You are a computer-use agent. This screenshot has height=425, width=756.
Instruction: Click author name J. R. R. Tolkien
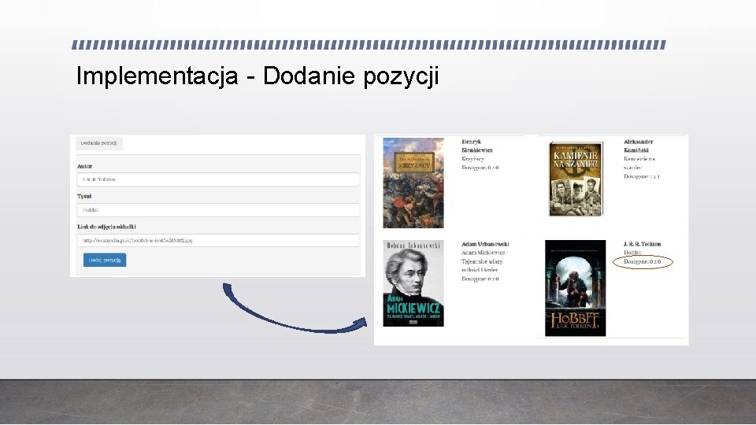[643, 244]
